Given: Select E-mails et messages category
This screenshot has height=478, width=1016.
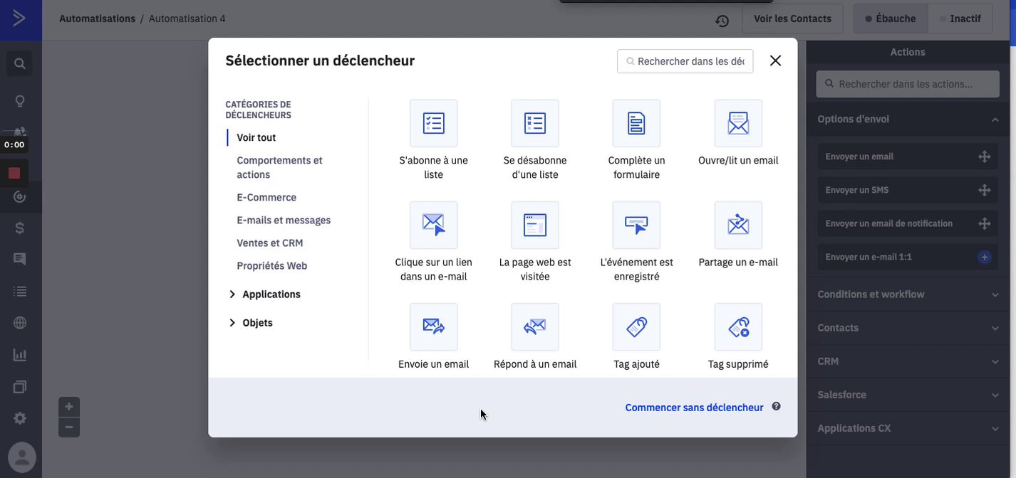Looking at the screenshot, I should tap(284, 220).
